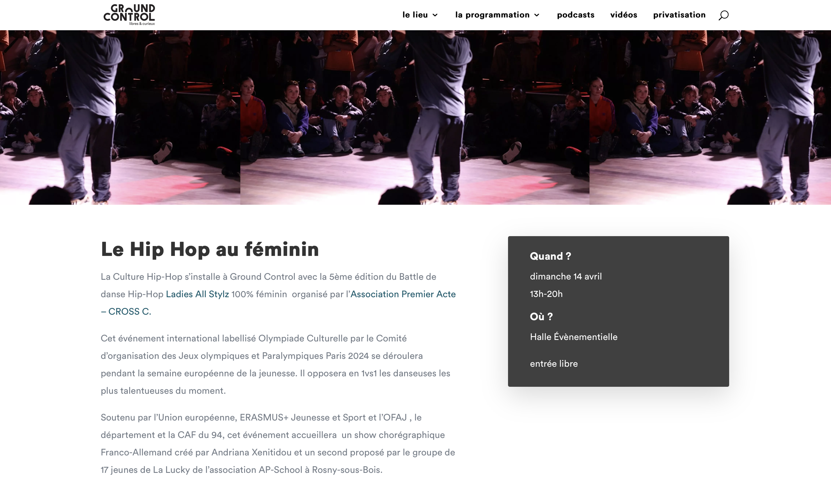This screenshot has width=831, height=481.
Task: Open the Association Premier Acte link
Action: (x=403, y=294)
